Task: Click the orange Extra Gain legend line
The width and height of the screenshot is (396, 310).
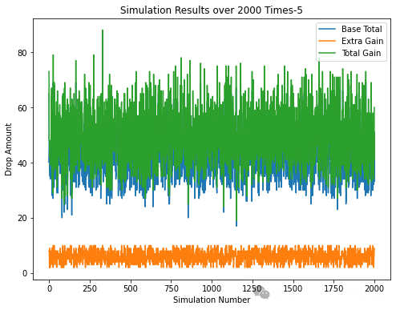Action: pos(327,41)
